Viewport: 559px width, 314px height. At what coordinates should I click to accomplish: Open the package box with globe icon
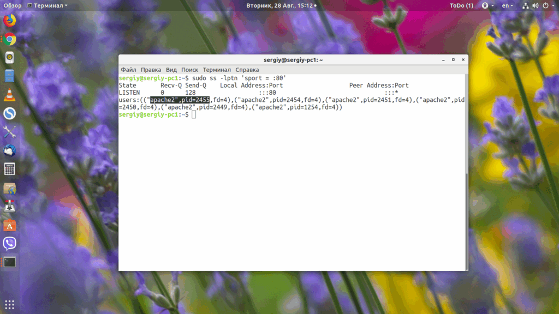click(x=10, y=188)
